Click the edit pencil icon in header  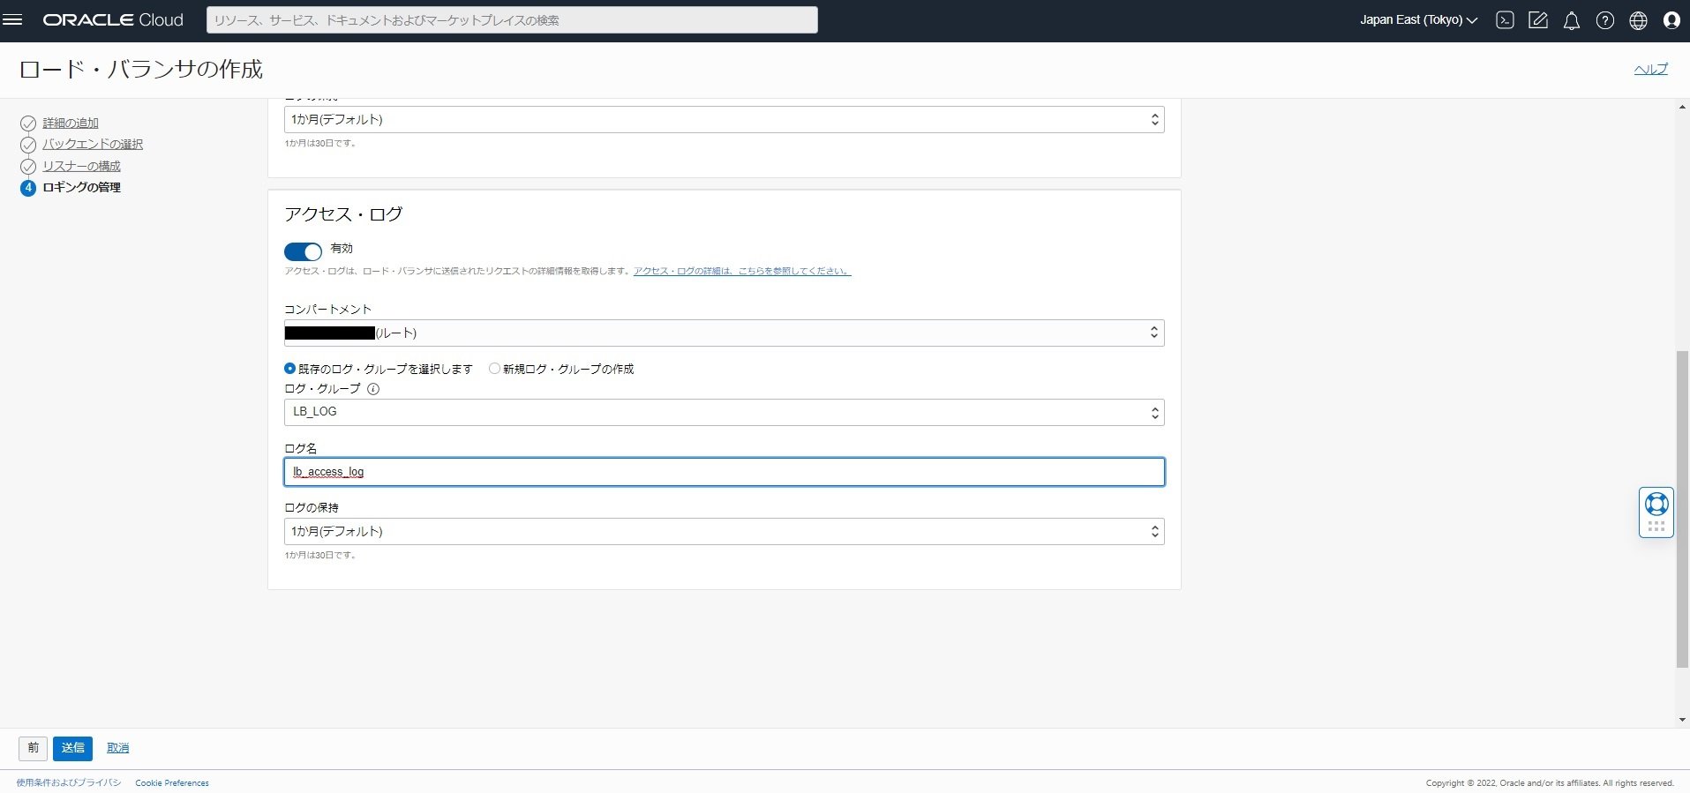1538,20
